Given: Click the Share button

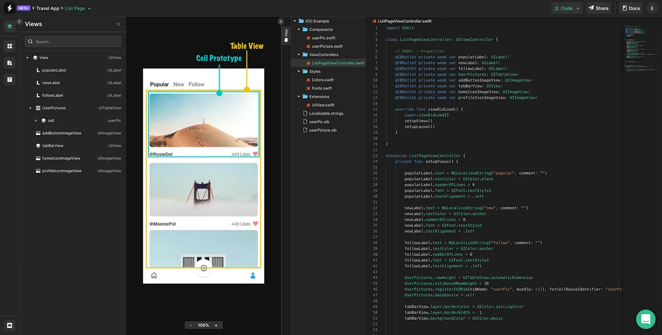Looking at the screenshot, I should point(598,8).
